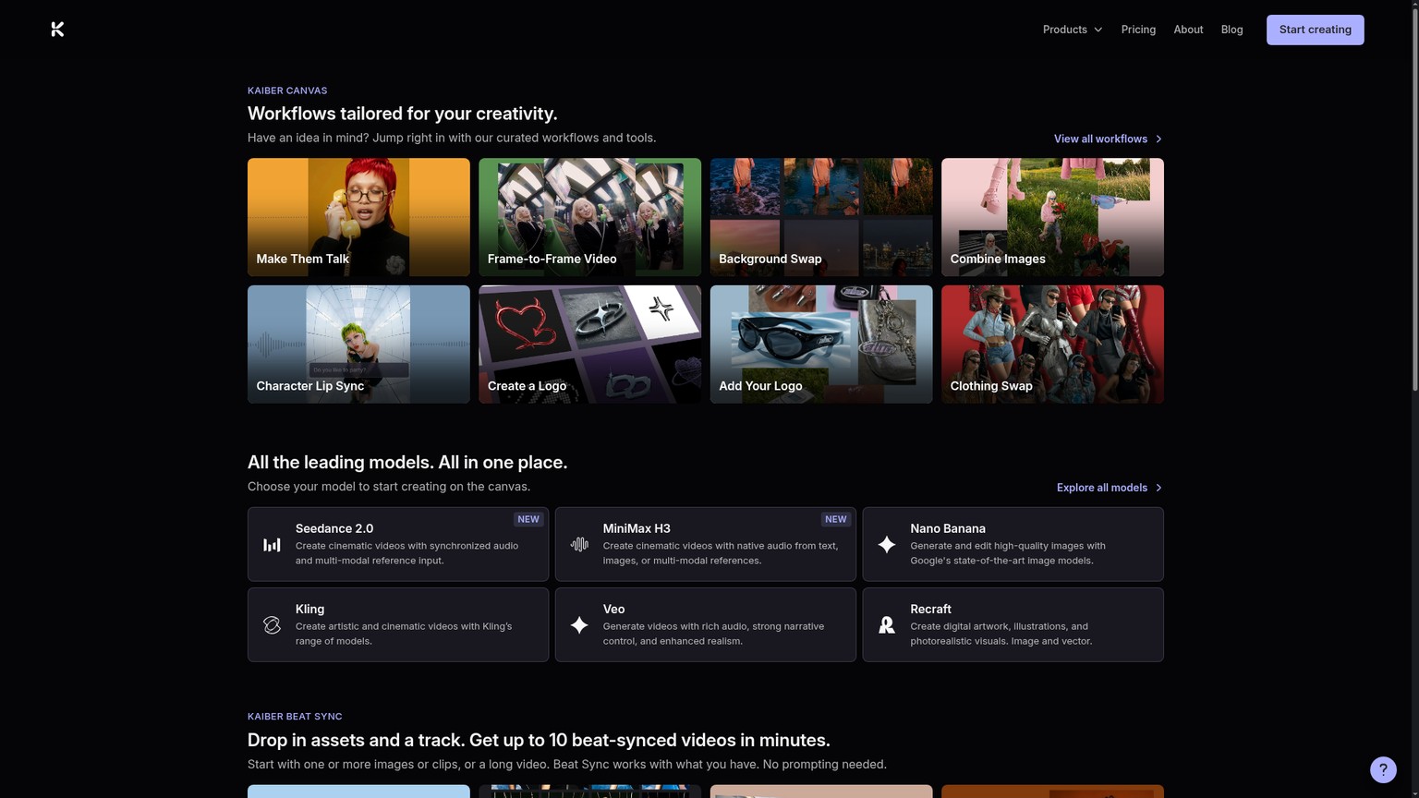Click the NEW badge on MiniMax H3
Image resolution: width=1419 pixels, height=798 pixels.
point(836,519)
